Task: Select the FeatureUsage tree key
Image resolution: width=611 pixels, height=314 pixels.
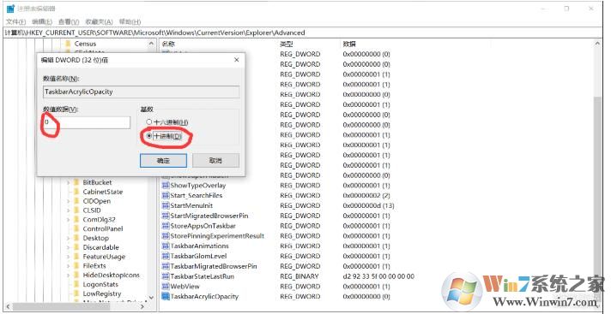Action: click(x=104, y=257)
